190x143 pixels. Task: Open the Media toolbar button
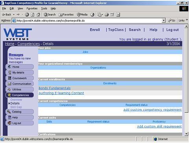(82, 15)
